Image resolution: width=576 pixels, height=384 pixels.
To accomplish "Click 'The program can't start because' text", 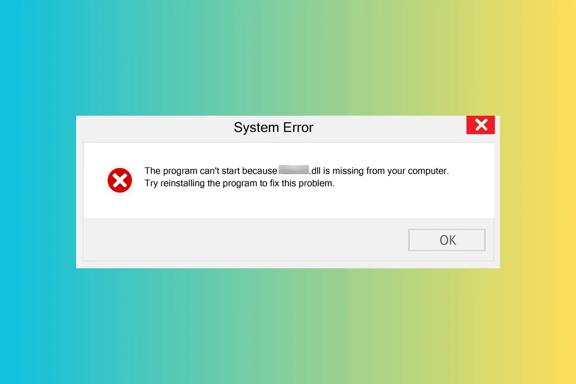I will (211, 171).
